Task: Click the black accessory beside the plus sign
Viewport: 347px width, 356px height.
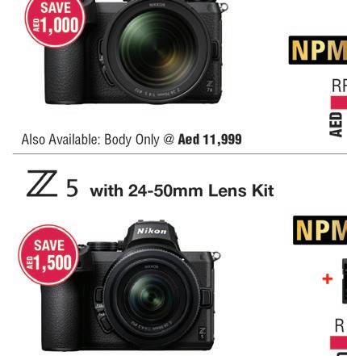Action: coord(345,281)
